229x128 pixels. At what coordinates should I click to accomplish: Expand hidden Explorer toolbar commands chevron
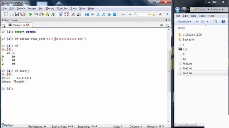coord(197,21)
